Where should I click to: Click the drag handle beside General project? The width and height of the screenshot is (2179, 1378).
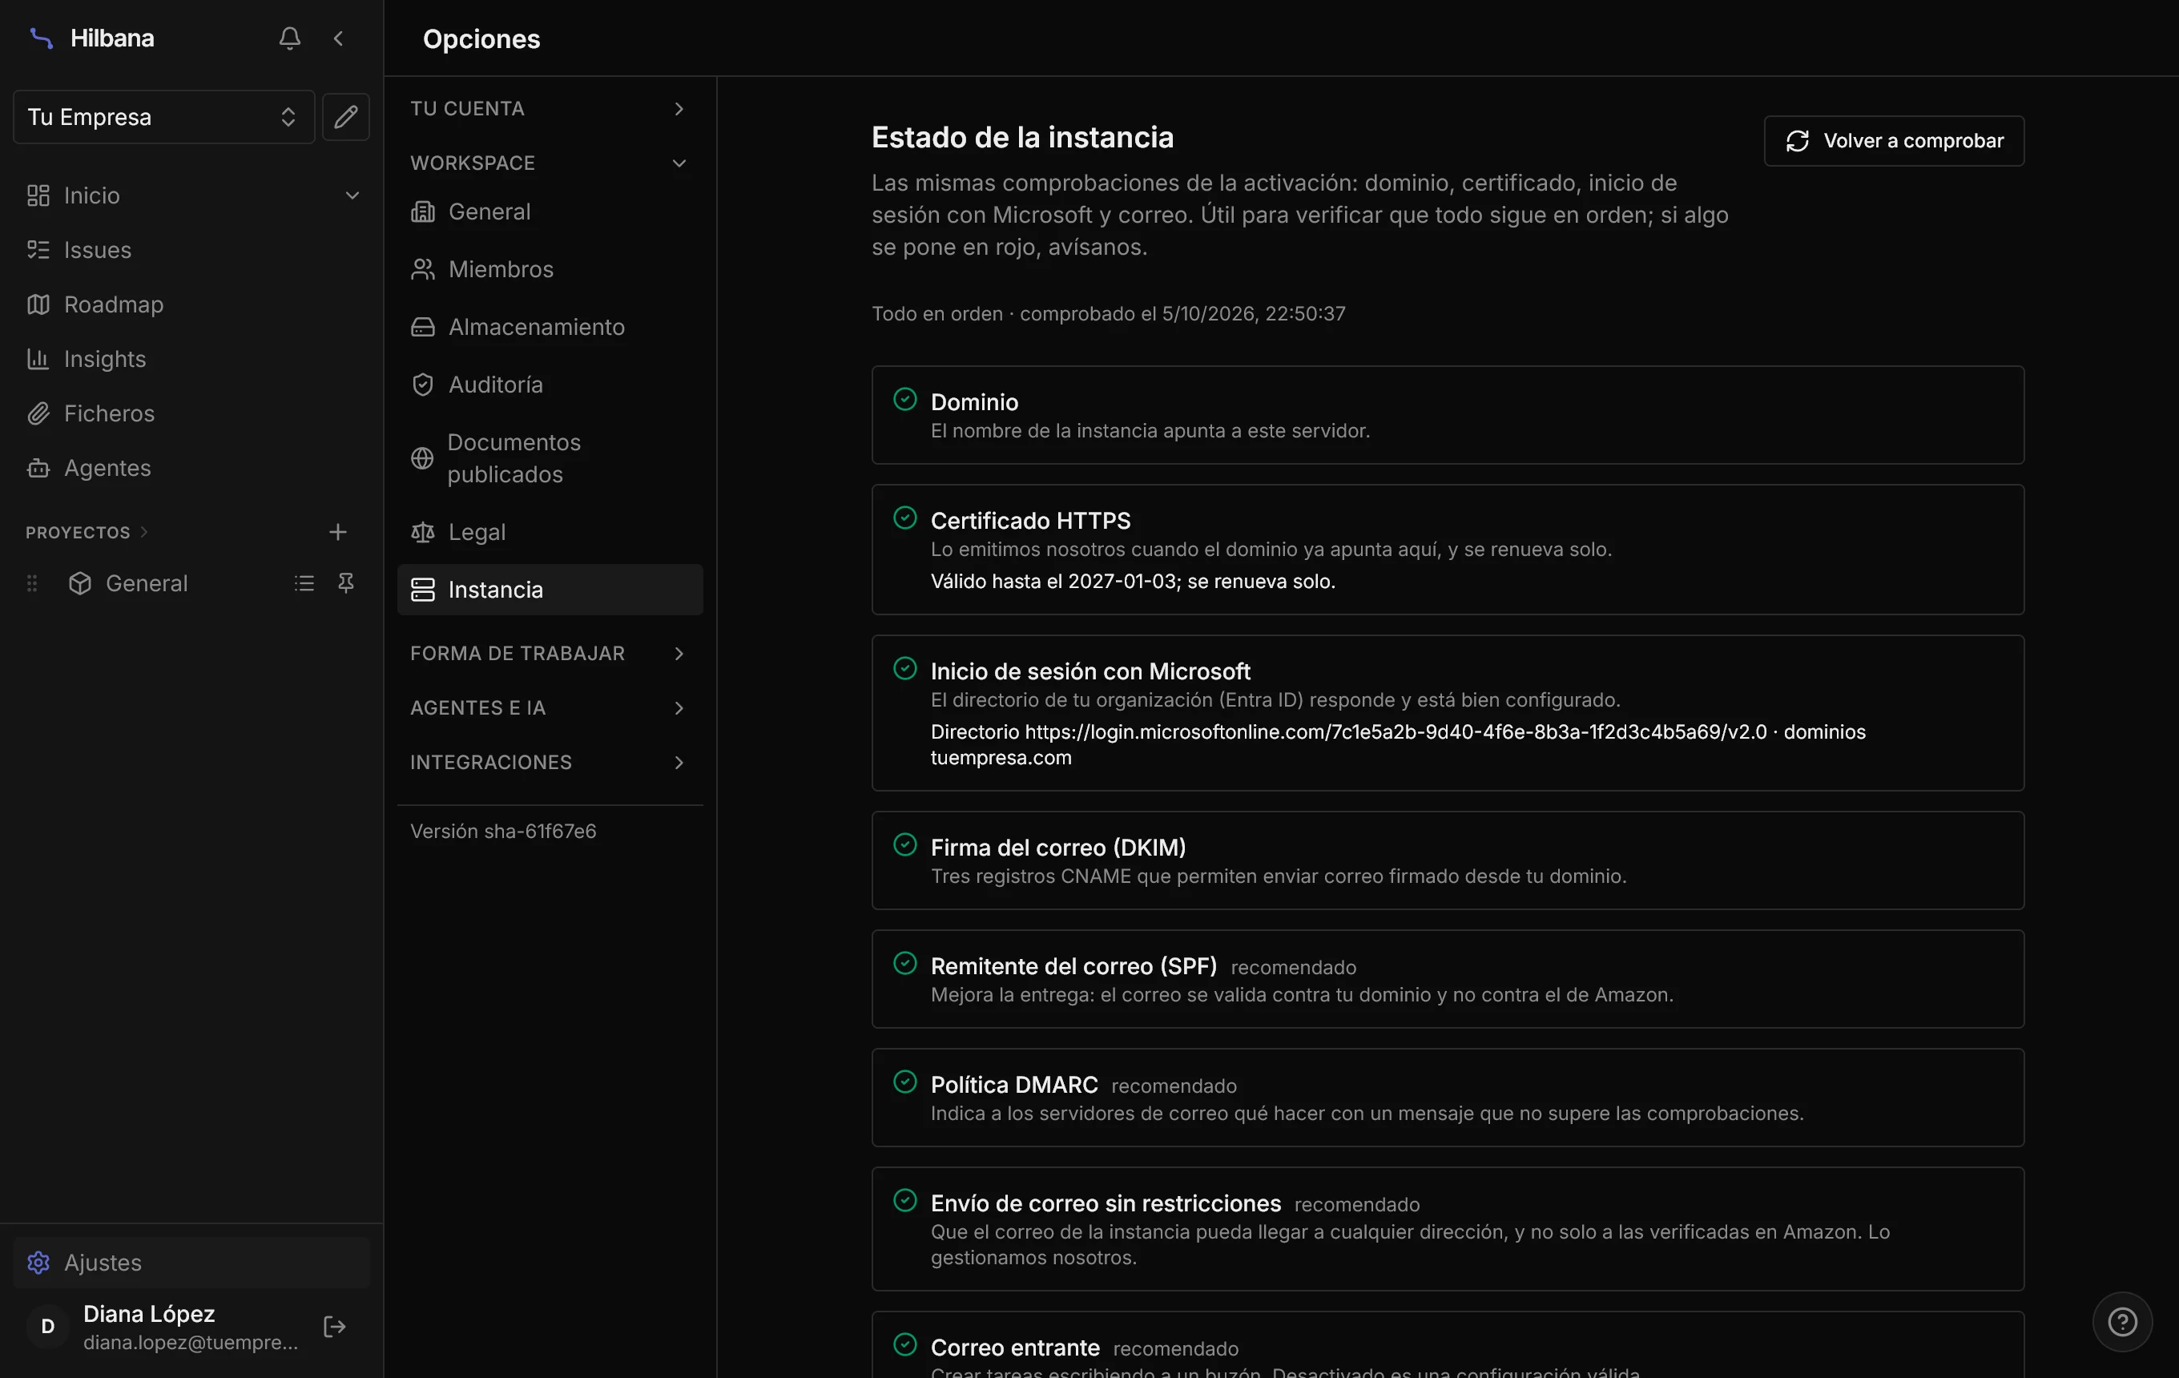coord(33,583)
